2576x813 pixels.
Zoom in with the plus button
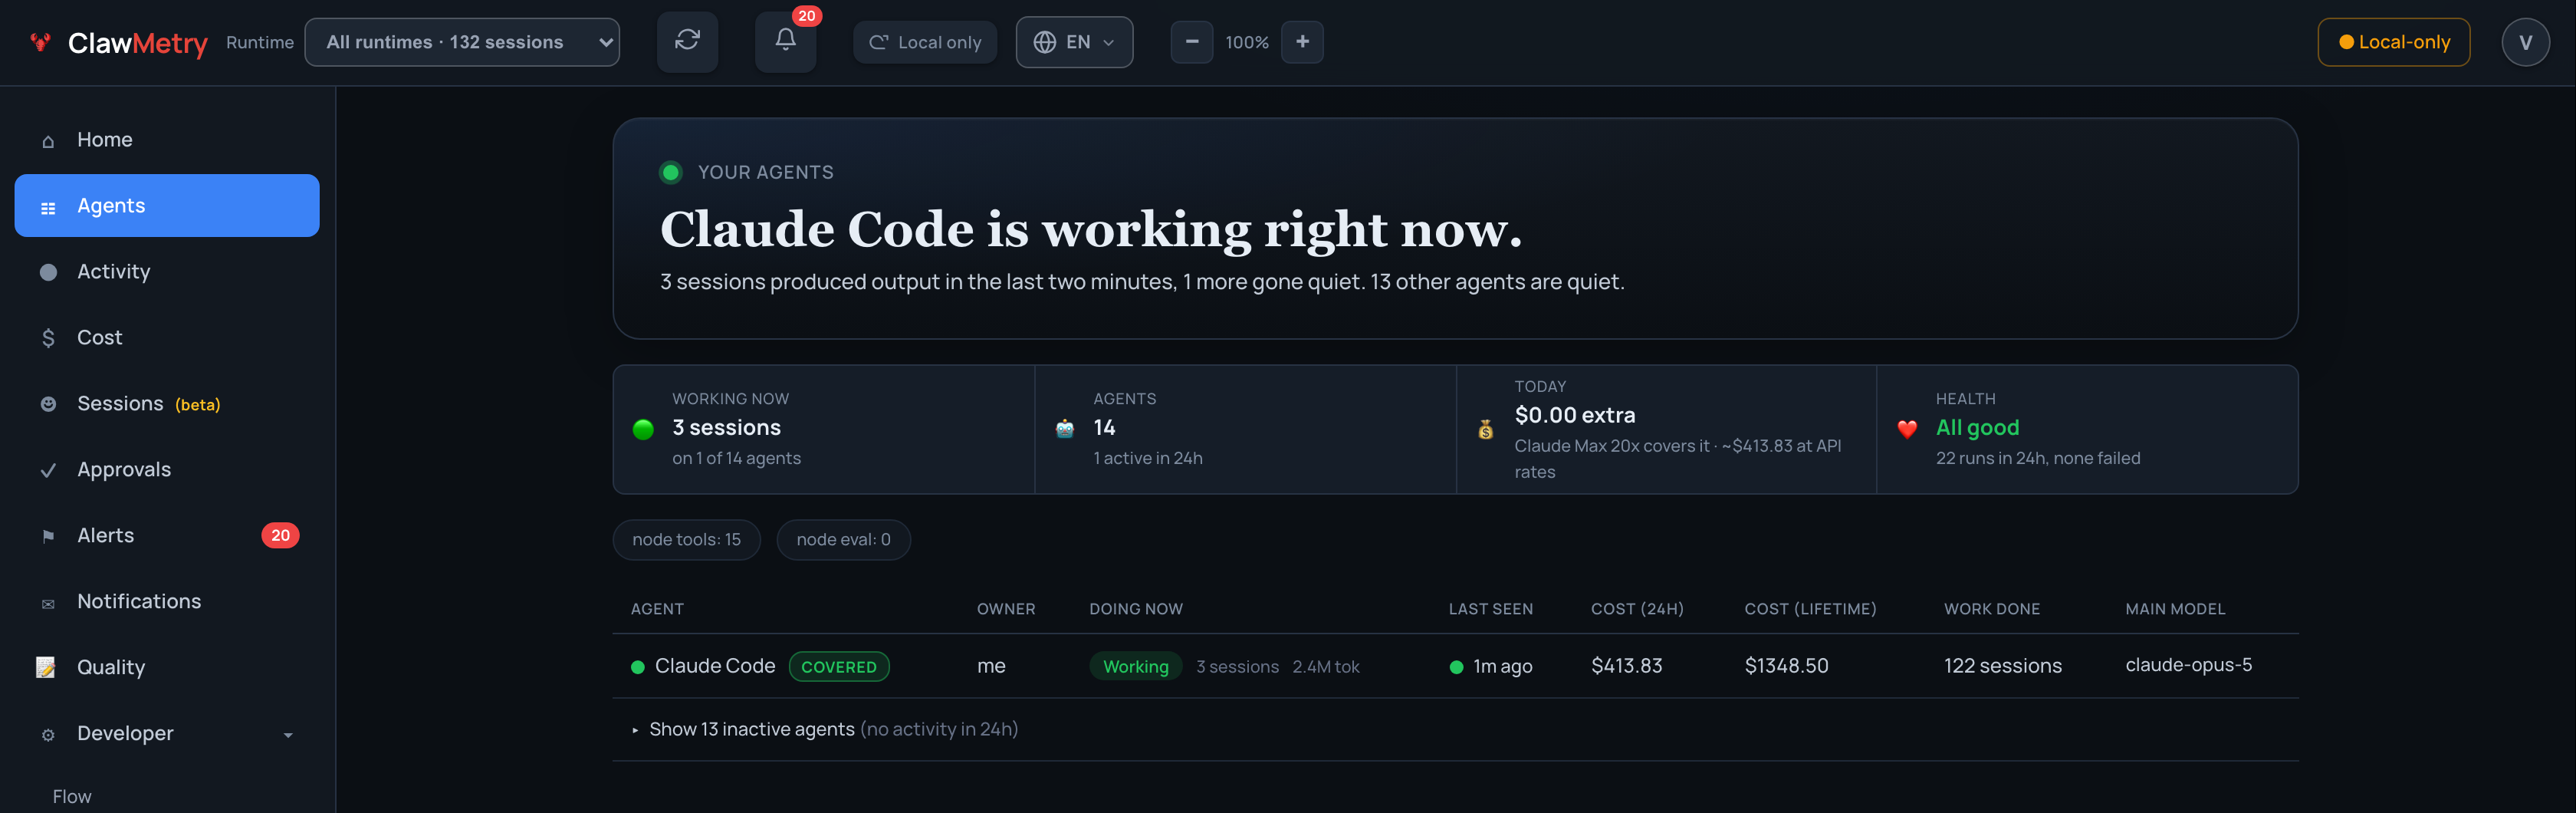tap(1302, 42)
